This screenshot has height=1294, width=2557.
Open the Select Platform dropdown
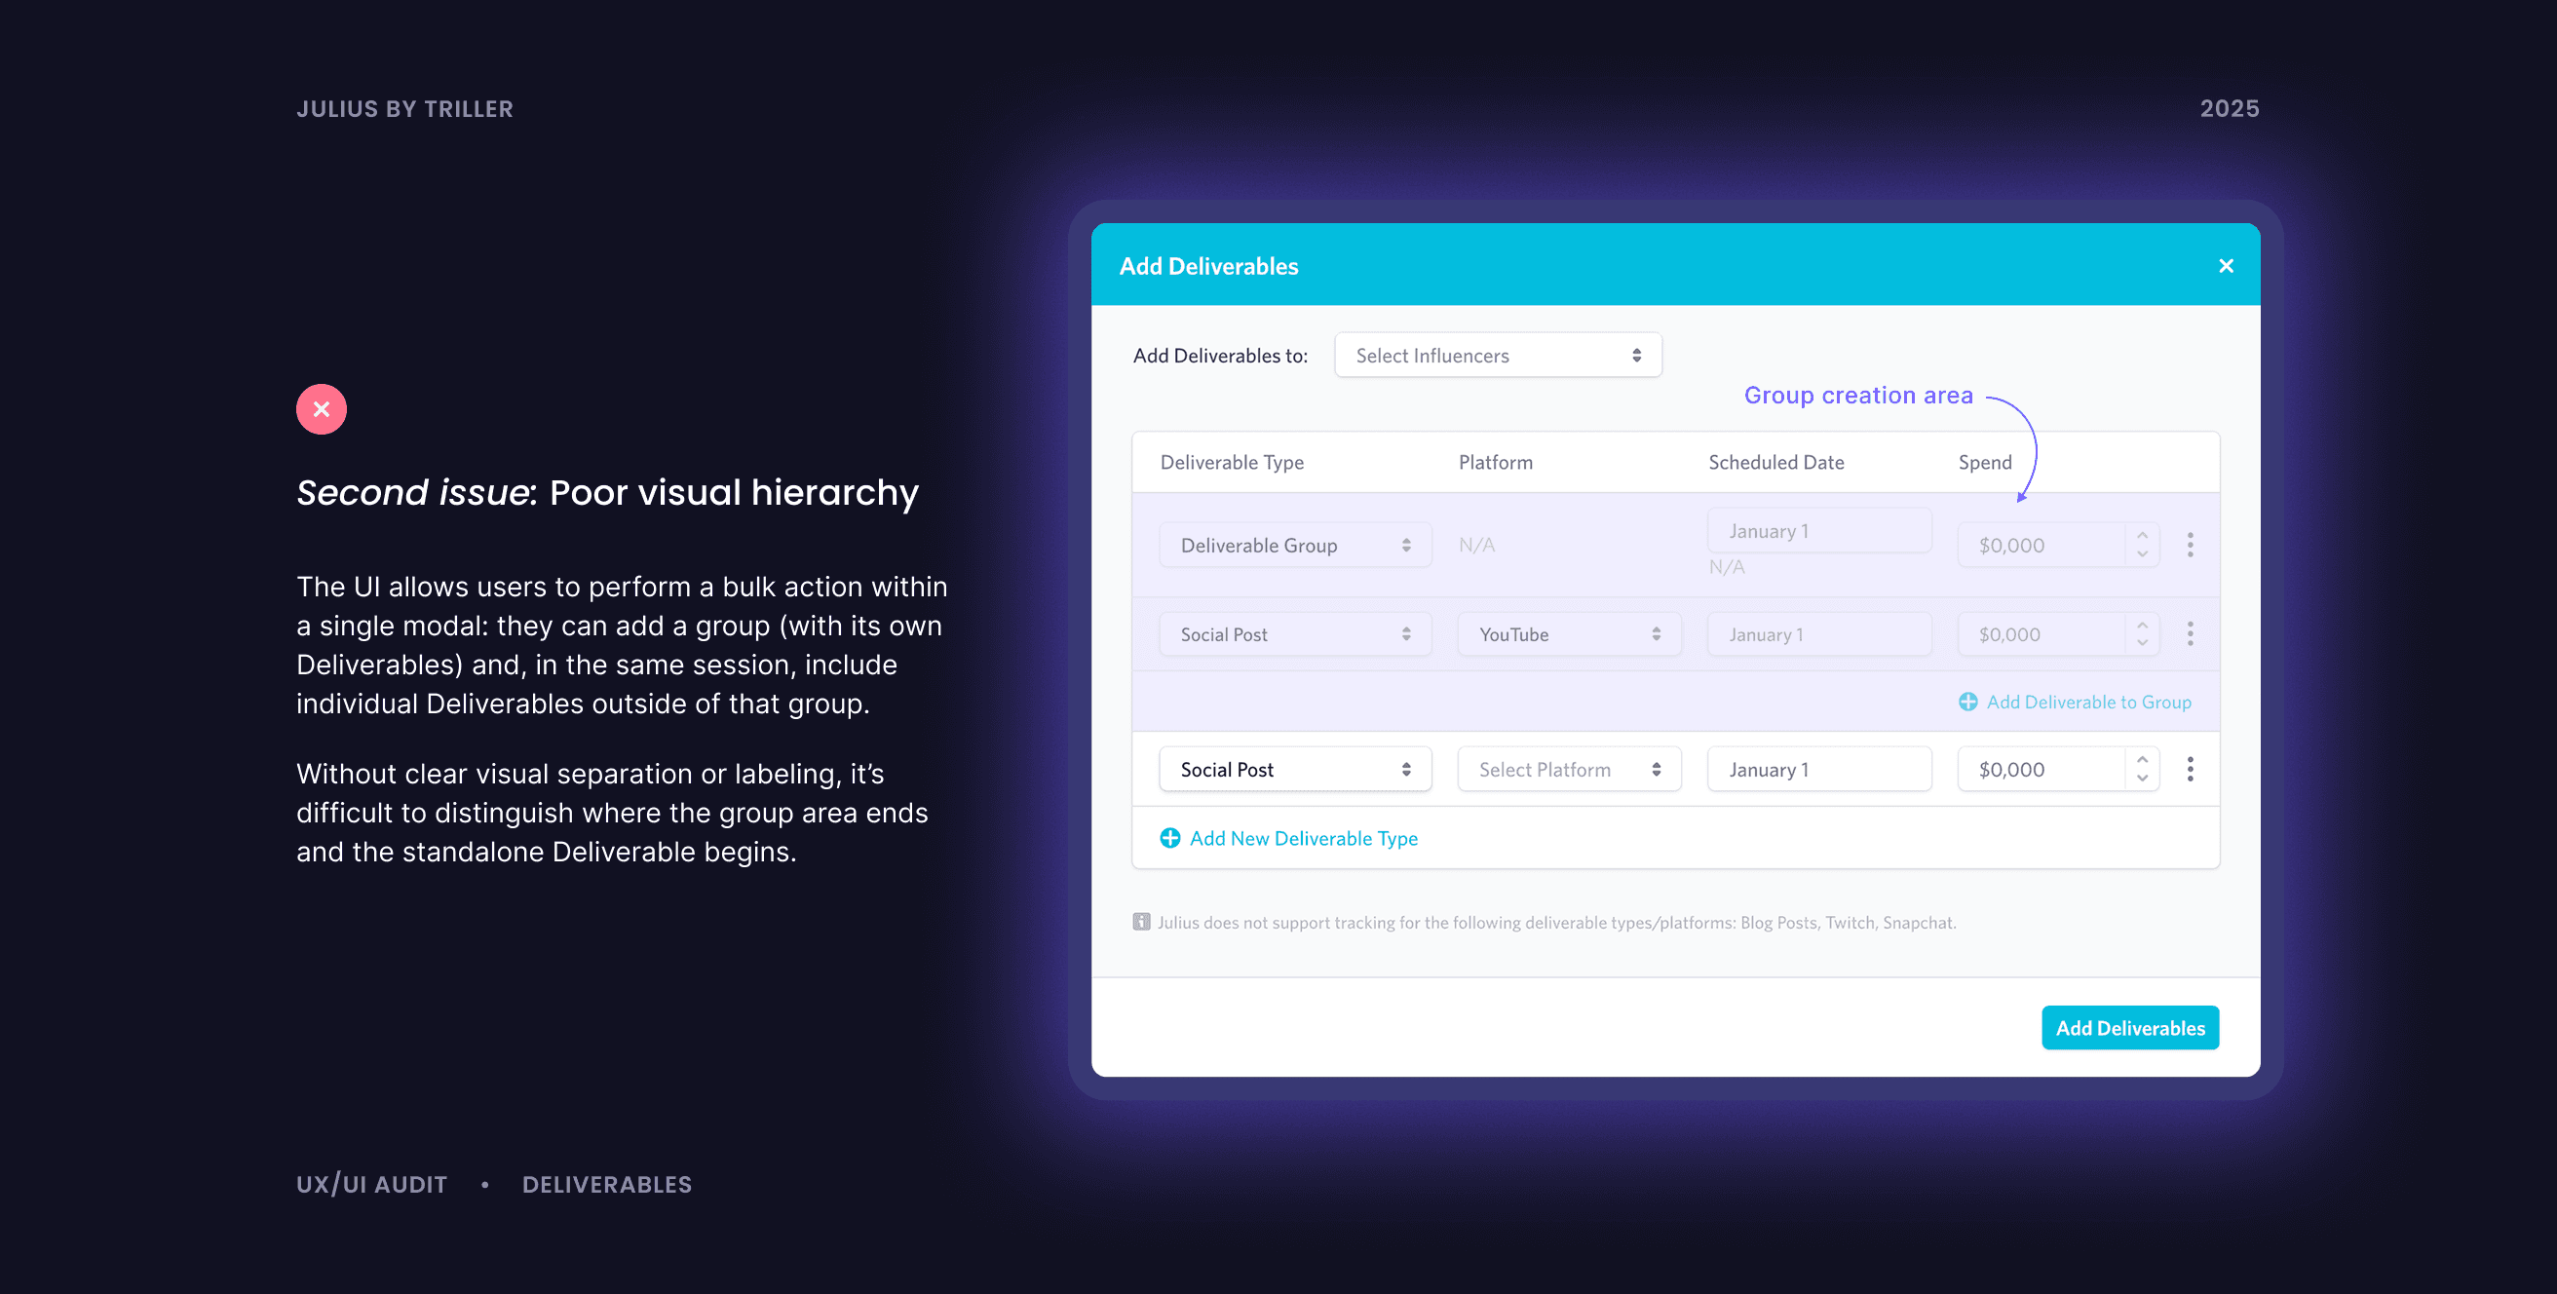[1568, 769]
